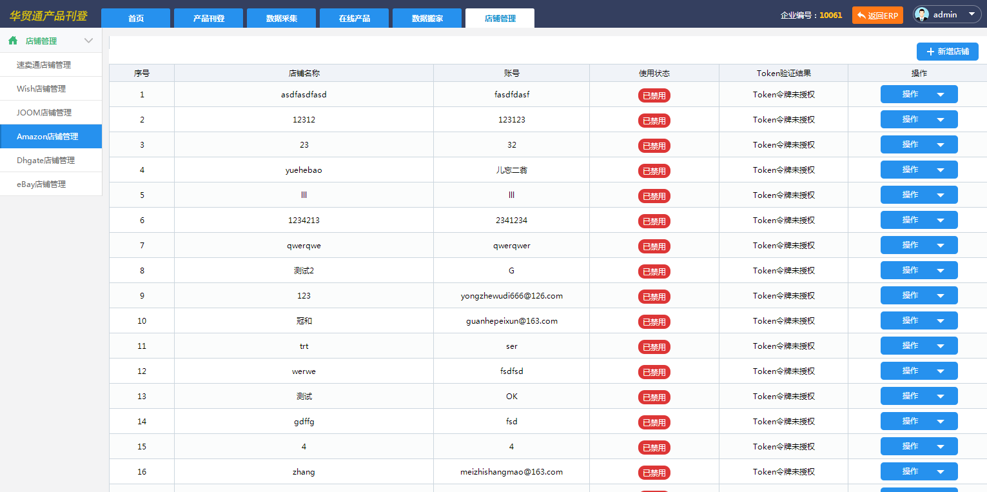The width and height of the screenshot is (987, 492).
Task: Open the 操作 dropdown in row 15
Action: point(919,446)
